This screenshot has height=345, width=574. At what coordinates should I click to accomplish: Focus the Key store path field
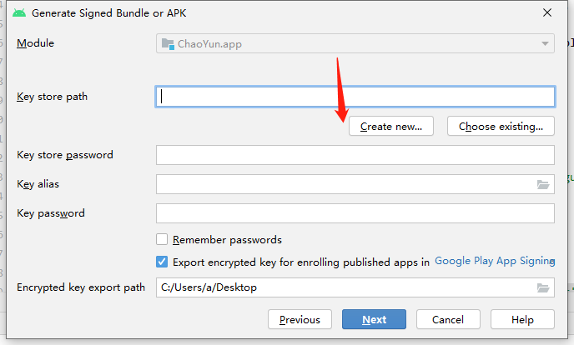click(x=355, y=97)
